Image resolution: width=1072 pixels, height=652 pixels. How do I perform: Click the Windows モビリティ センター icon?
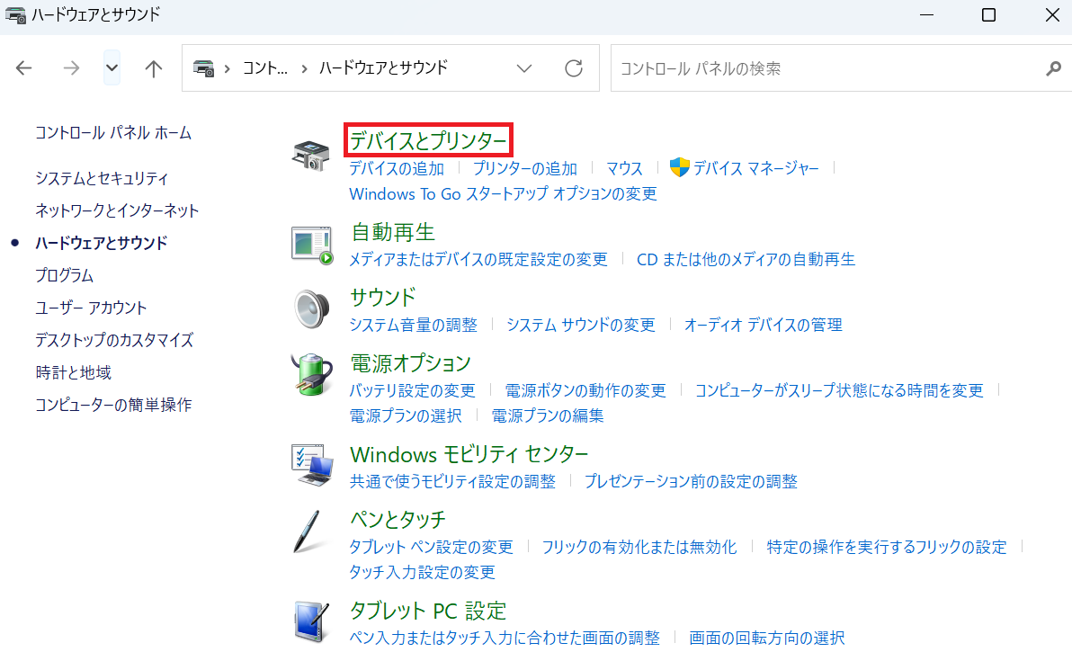pos(312,465)
